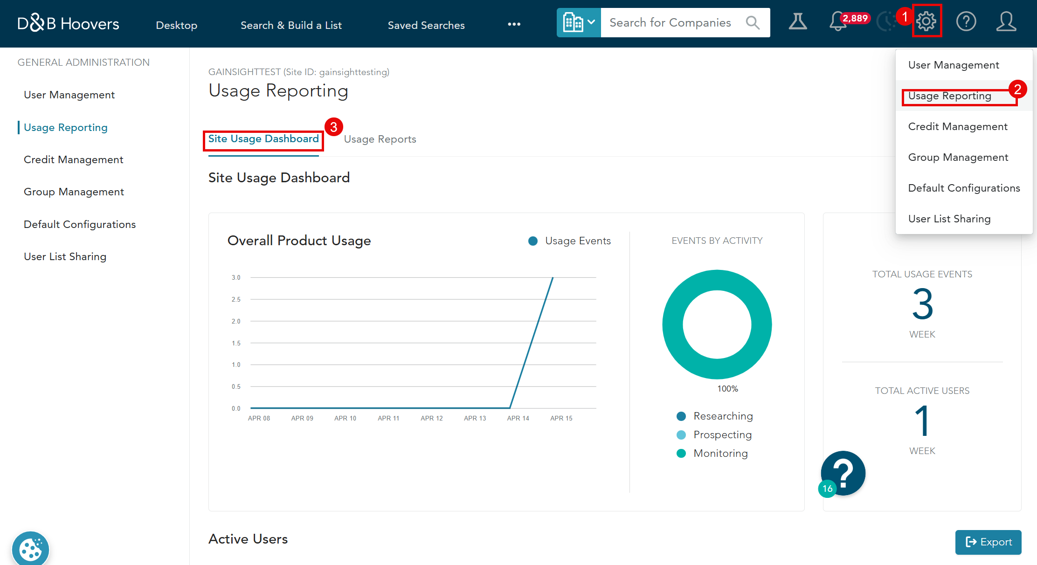Click the Total Active Users value 1
Viewport: 1037px width, 565px height.
pyautogui.click(x=922, y=421)
